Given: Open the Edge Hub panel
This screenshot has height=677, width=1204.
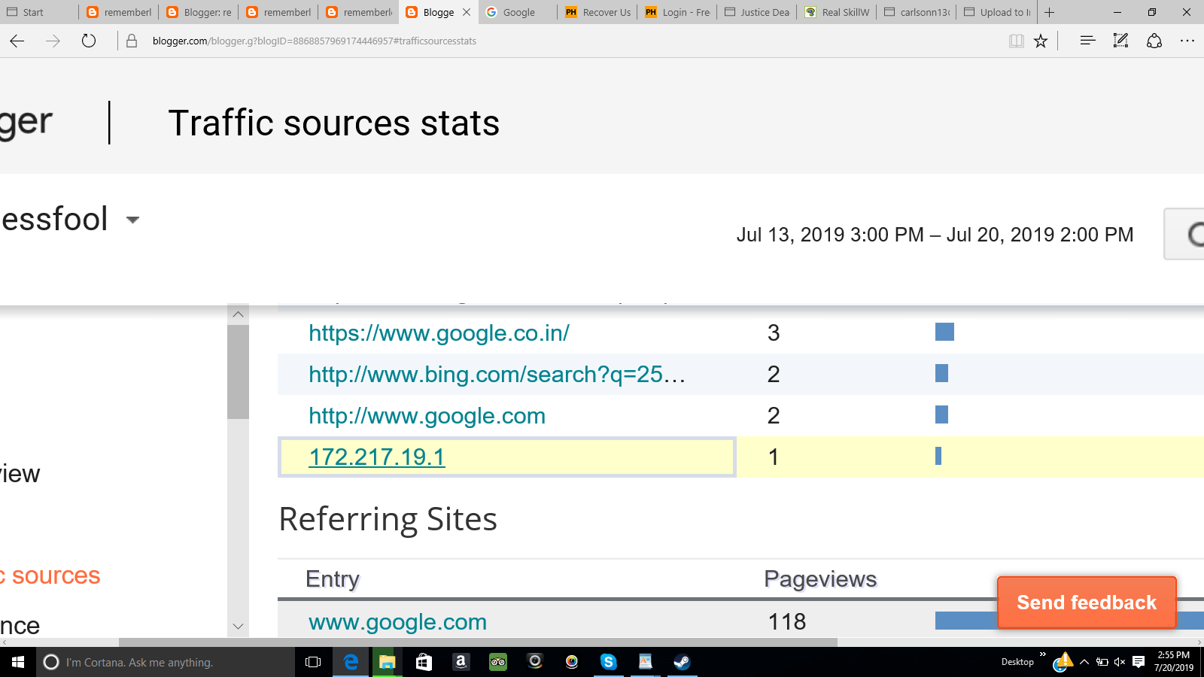Looking at the screenshot, I should tap(1087, 41).
